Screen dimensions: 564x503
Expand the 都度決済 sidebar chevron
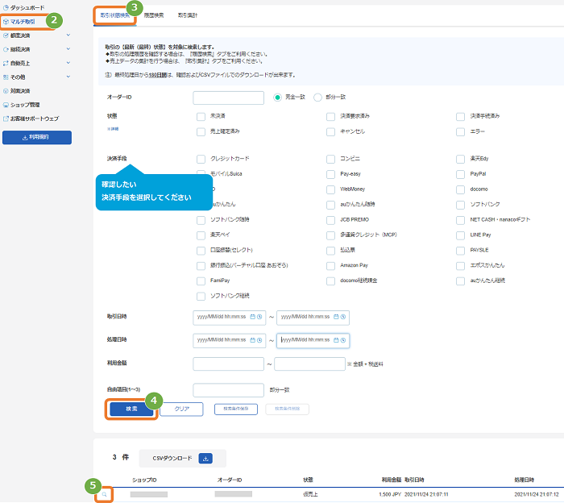[68, 35]
